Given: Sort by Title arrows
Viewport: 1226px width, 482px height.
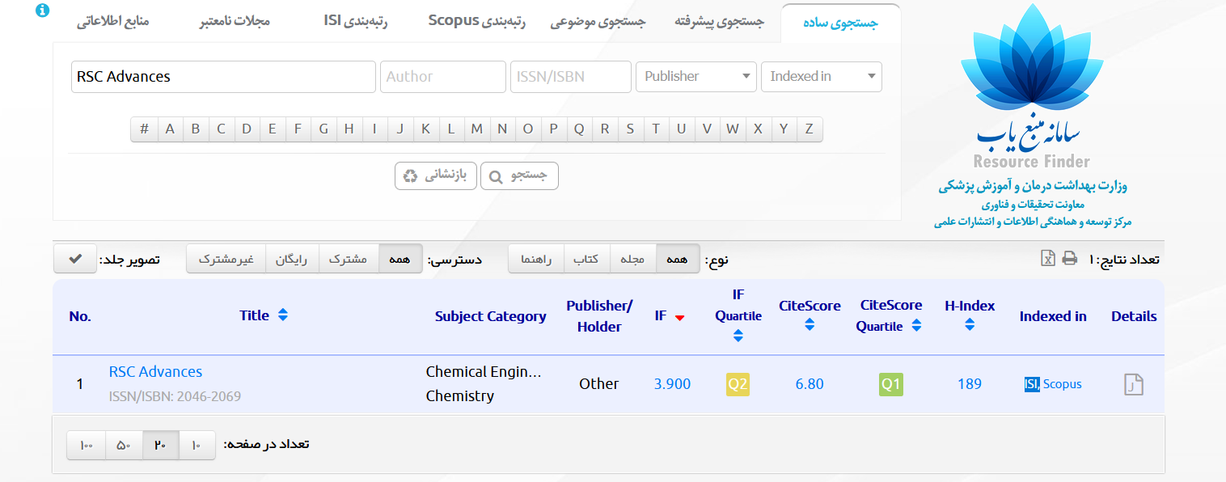Looking at the screenshot, I should tap(282, 315).
